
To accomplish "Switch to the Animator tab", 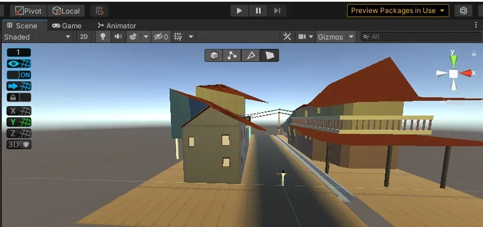I will [116, 26].
